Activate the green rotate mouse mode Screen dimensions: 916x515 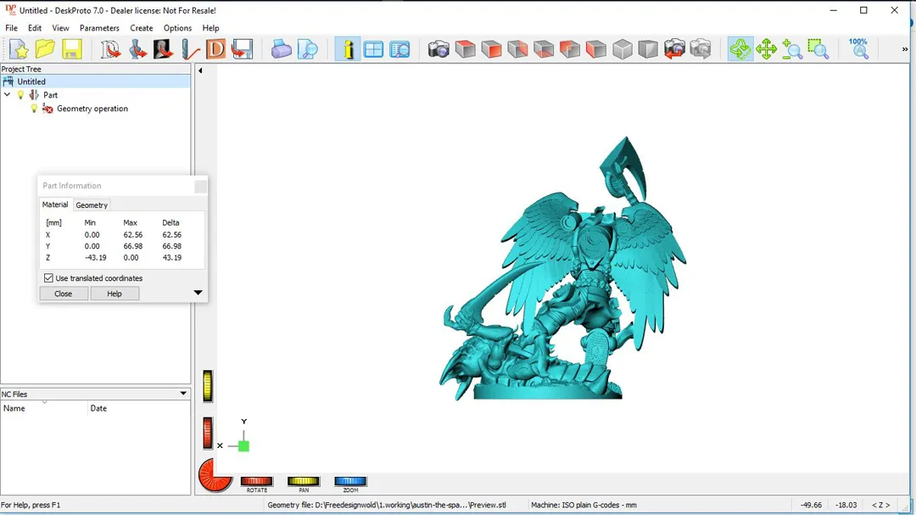coord(740,49)
